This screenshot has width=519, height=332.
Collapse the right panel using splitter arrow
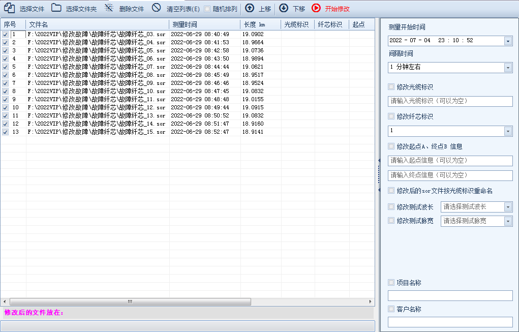click(x=379, y=160)
